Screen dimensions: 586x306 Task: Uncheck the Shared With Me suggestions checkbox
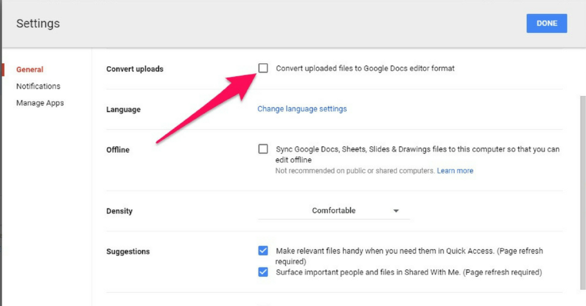[263, 272]
